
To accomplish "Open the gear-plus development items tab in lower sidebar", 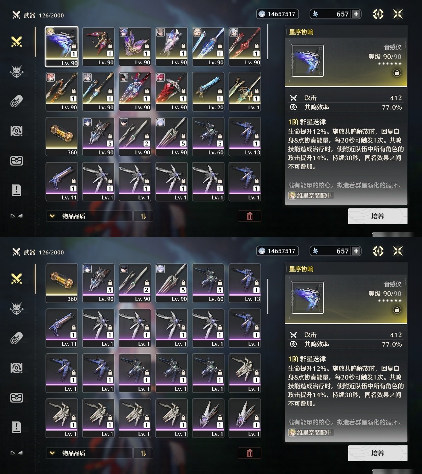I will point(16,368).
